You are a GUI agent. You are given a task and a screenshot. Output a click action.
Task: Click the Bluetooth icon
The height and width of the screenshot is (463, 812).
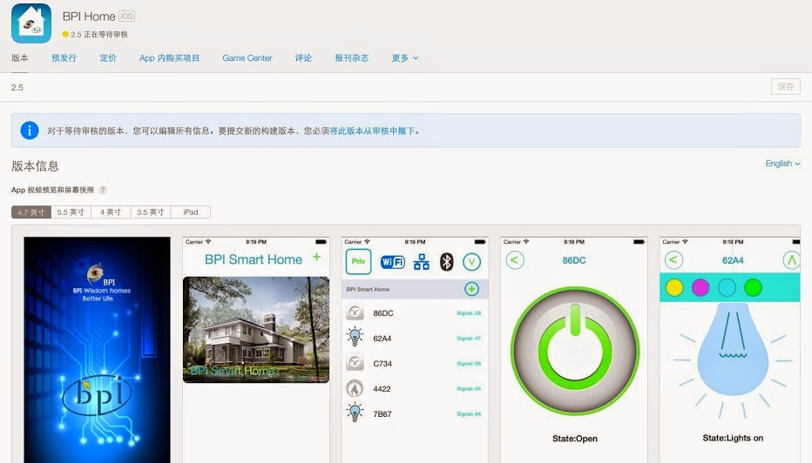pos(446,262)
